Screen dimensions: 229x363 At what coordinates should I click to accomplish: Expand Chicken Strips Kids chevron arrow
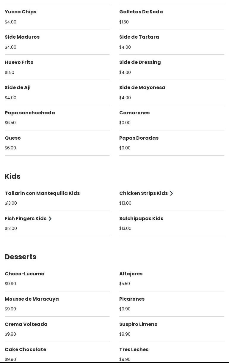coord(171,193)
